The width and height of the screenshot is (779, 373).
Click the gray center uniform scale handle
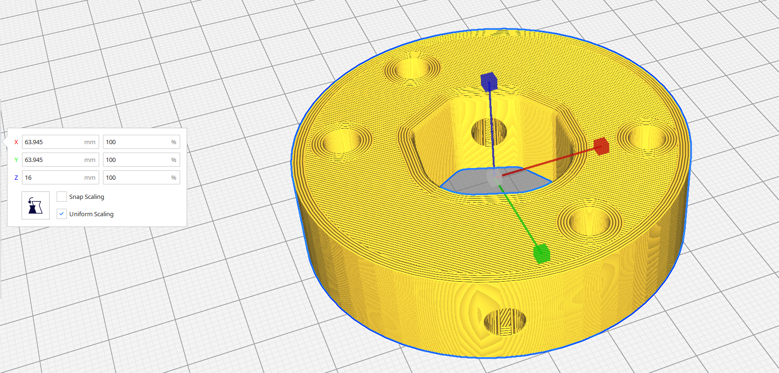495,178
